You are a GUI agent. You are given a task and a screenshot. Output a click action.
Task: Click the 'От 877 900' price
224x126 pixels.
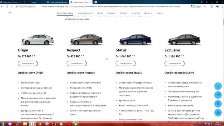(x=26, y=56)
